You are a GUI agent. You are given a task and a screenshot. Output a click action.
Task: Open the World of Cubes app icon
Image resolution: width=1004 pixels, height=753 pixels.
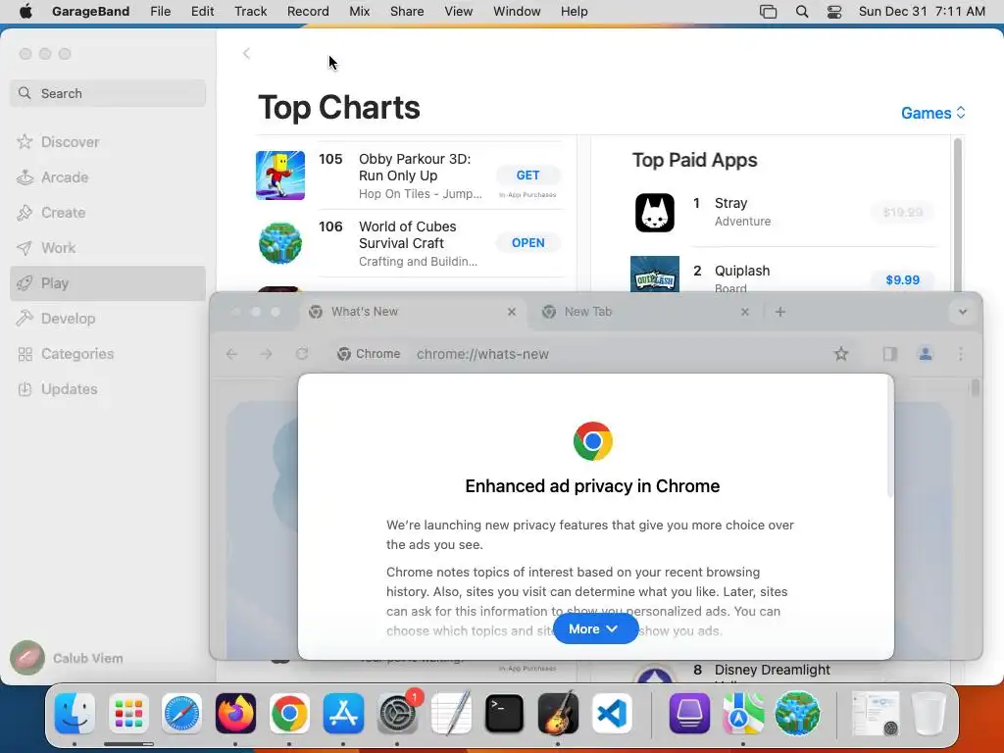280,243
